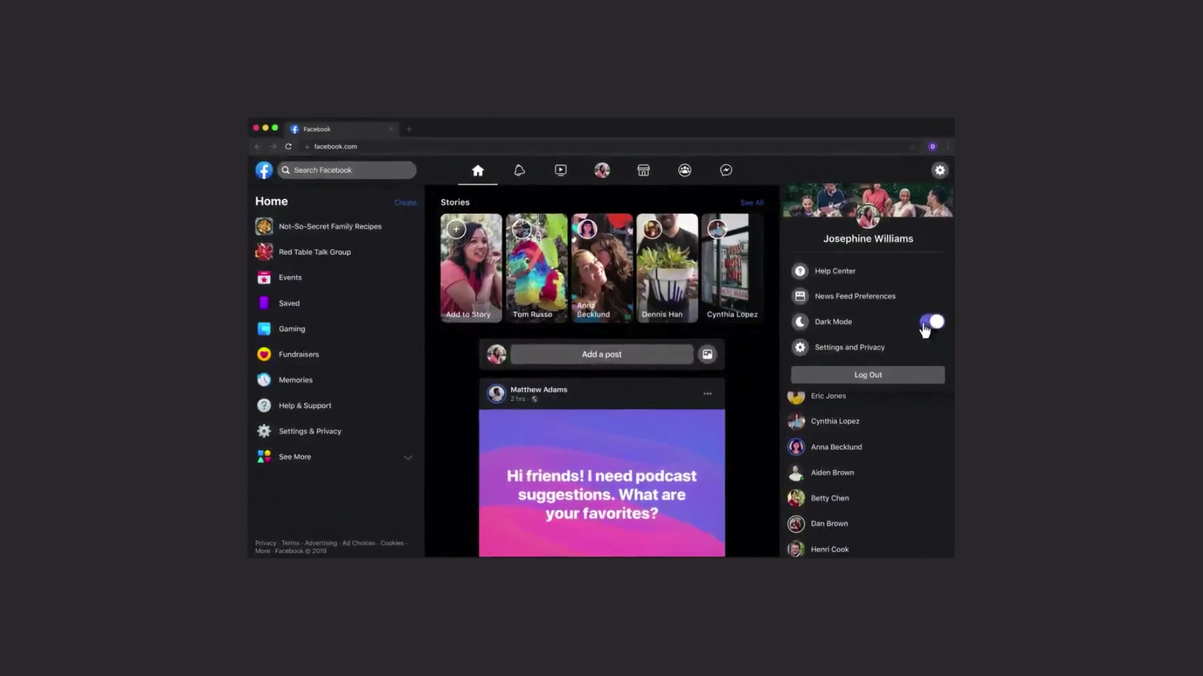Click the Privacy footer link
The height and width of the screenshot is (676, 1203).
coord(266,543)
